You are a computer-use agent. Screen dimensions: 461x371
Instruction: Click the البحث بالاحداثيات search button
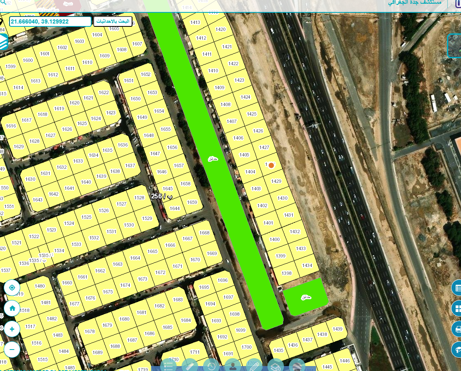pyautogui.click(x=113, y=21)
